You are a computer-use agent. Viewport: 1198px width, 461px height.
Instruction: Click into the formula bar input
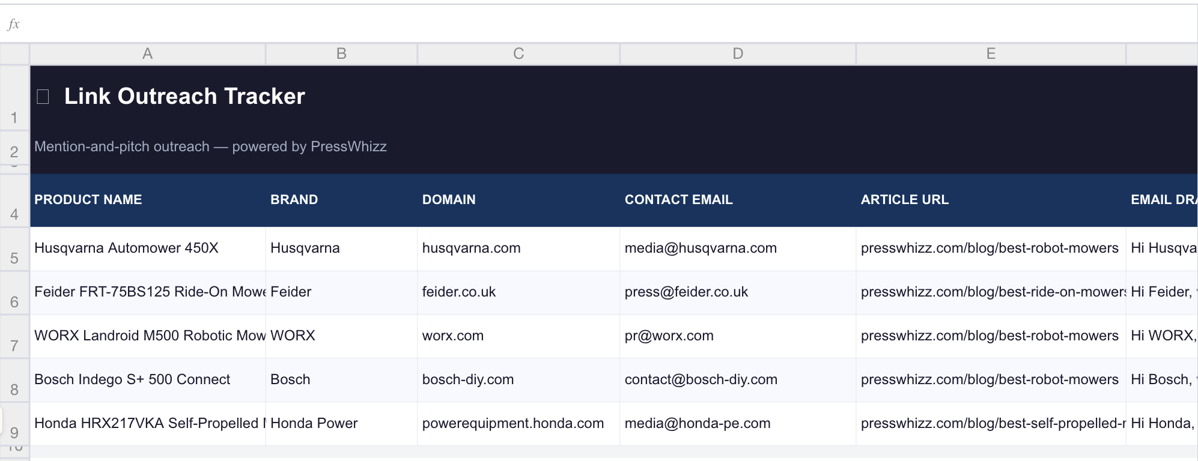[x=601, y=24]
